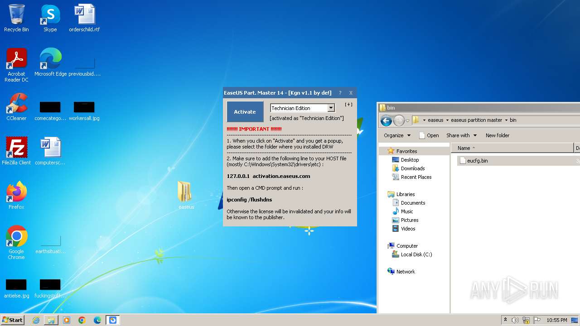The width and height of the screenshot is (580, 326).
Task: Launch the Firefox desktop shortcut
Action: pyautogui.click(x=16, y=195)
